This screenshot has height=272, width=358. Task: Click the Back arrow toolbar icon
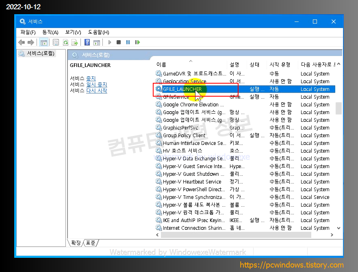(22, 42)
